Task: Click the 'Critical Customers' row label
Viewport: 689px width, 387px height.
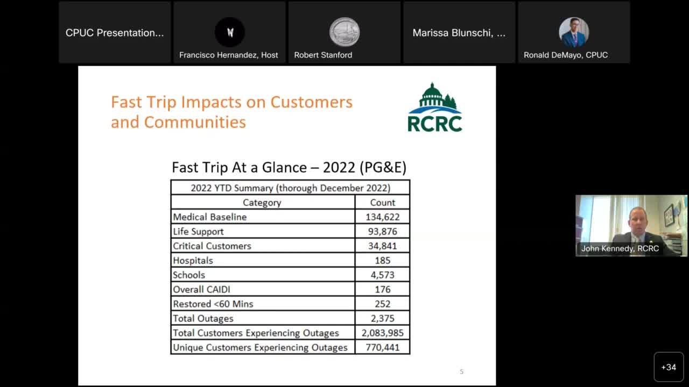Action: [x=212, y=246]
